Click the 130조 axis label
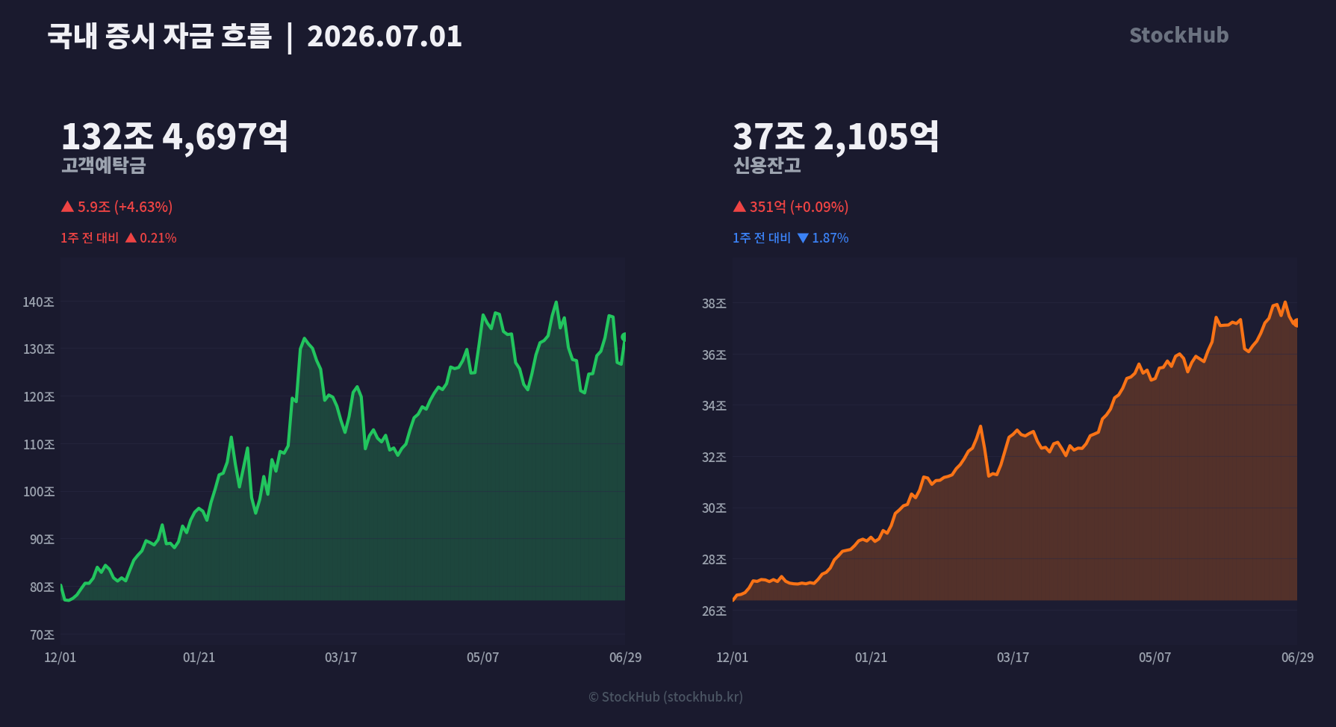The image size is (1336, 727). tap(39, 349)
